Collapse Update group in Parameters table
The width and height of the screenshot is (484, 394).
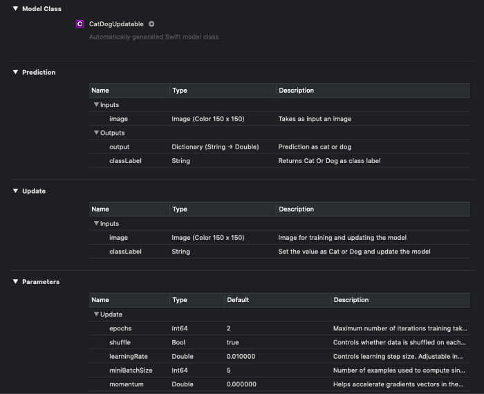pos(96,315)
